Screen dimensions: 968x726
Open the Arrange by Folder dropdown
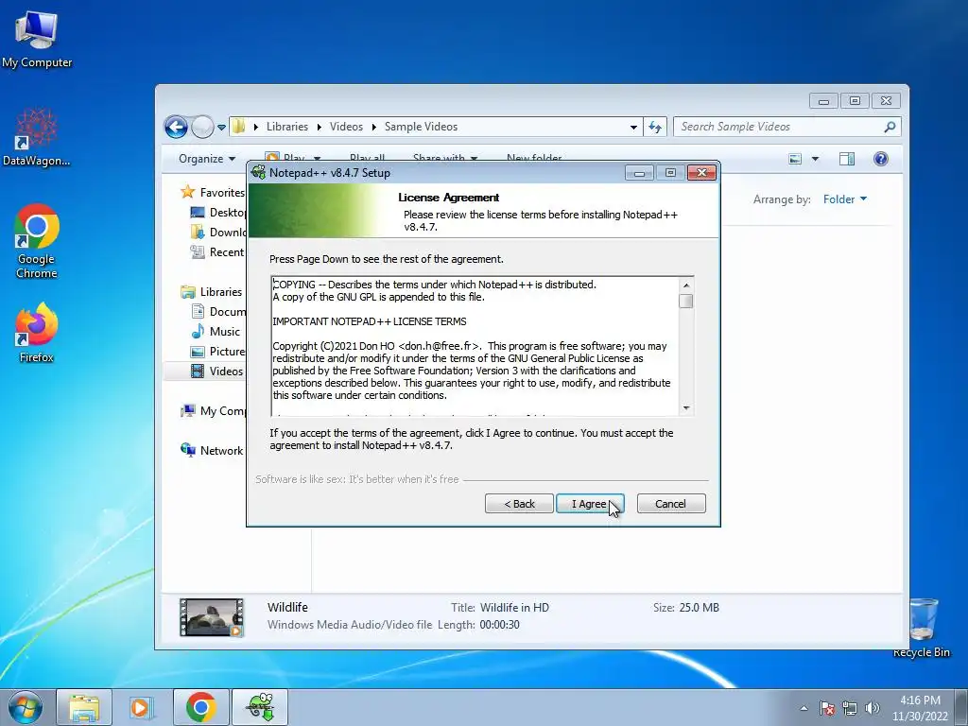[845, 199]
